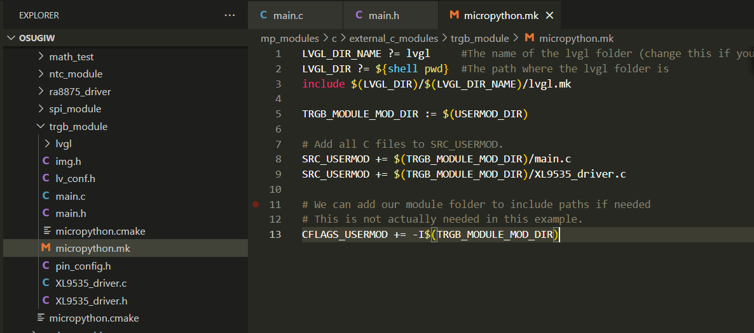Click the 'include' keyword on line 3
The height and width of the screenshot is (333, 754).
(x=323, y=84)
